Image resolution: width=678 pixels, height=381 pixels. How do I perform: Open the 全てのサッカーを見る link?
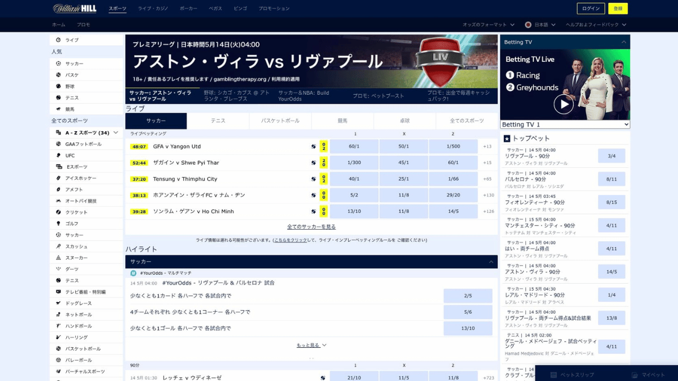[311, 226]
